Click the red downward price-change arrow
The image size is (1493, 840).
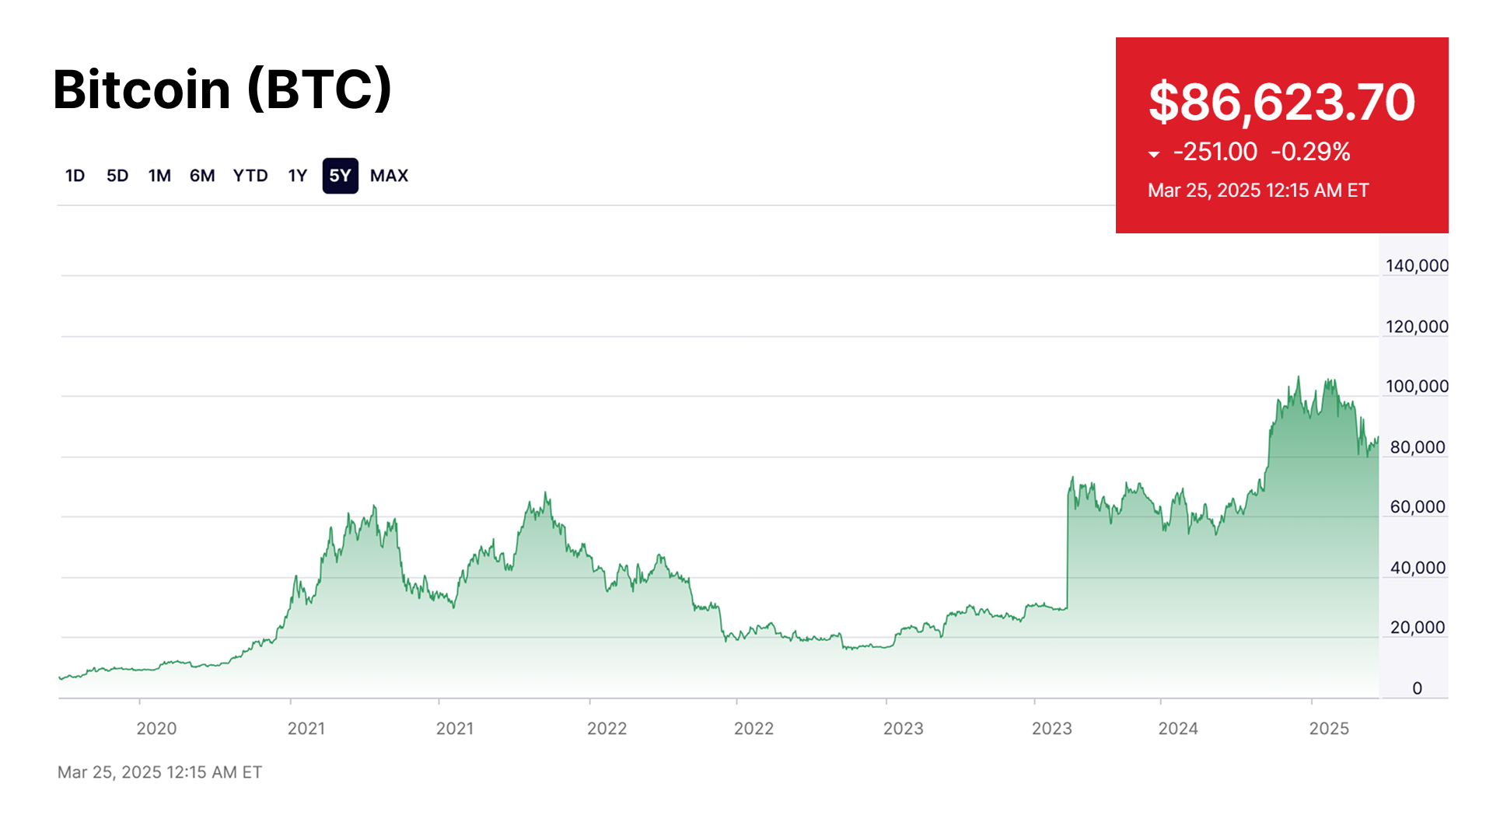(1154, 154)
